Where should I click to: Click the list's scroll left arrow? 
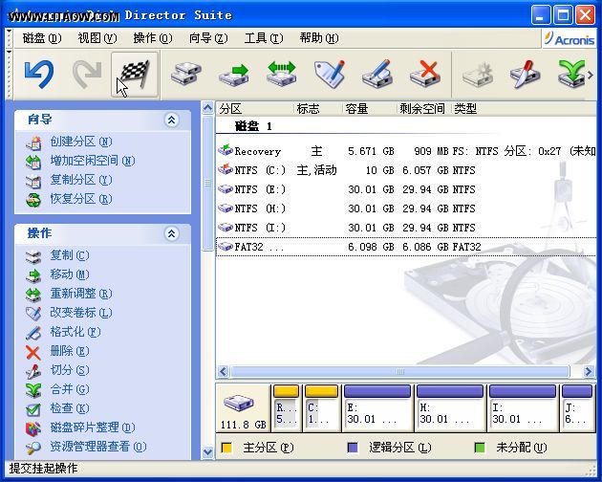pyautogui.click(x=223, y=371)
